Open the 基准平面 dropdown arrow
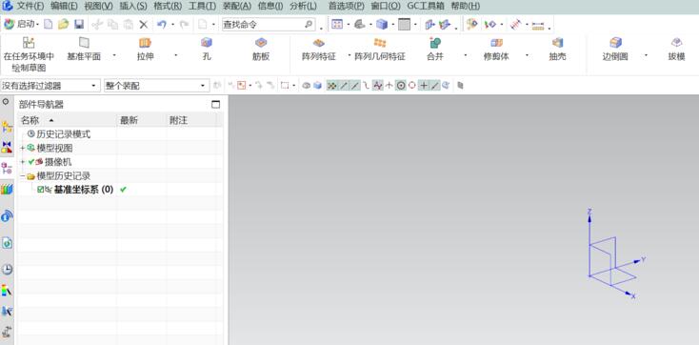 (114, 55)
